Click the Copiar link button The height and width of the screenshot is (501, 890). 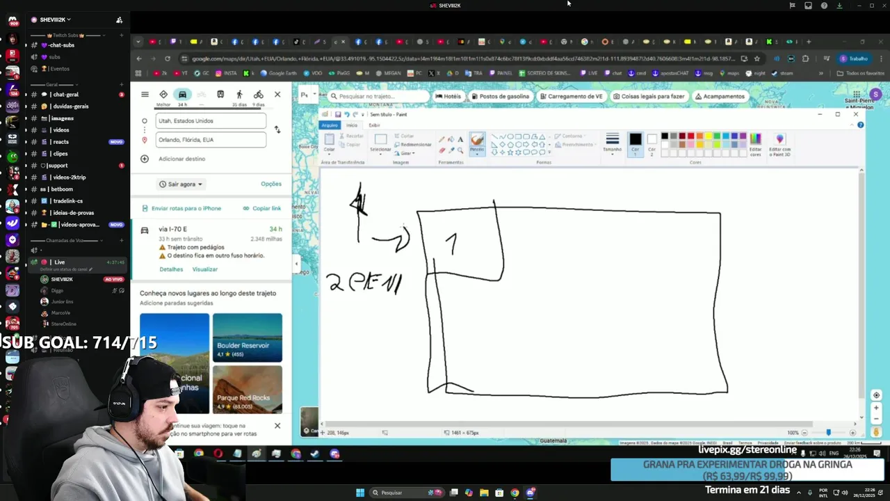click(x=262, y=208)
